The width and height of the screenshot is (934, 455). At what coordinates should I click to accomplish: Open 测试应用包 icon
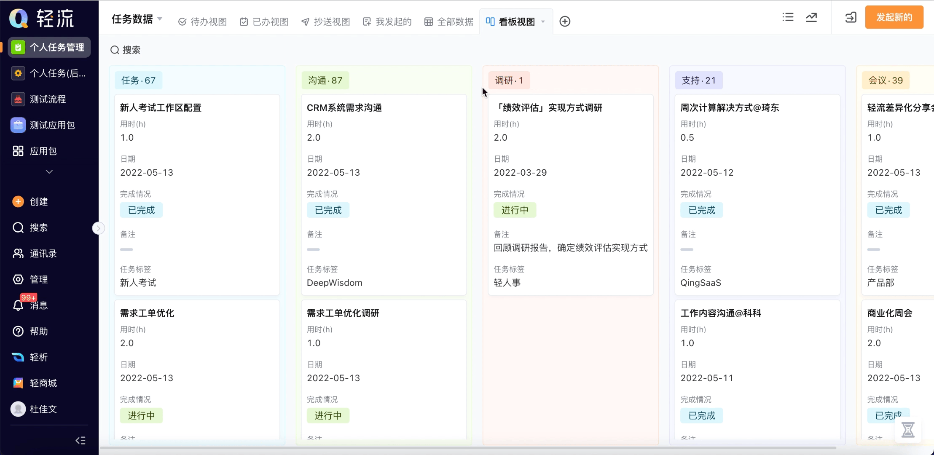18,125
